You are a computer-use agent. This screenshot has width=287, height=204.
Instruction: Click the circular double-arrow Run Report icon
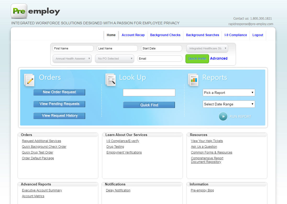(x=223, y=116)
